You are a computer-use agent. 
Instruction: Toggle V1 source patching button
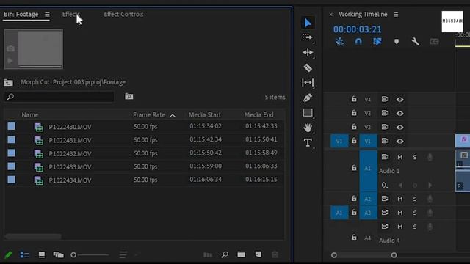(339, 141)
